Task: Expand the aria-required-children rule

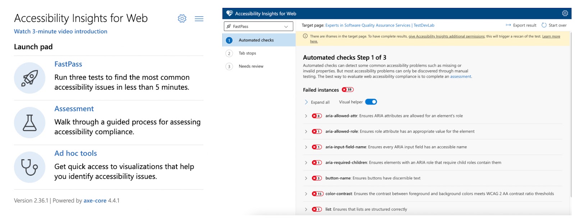Action: (x=306, y=162)
